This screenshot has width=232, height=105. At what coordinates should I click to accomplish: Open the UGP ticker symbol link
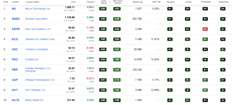(x=15, y=80)
